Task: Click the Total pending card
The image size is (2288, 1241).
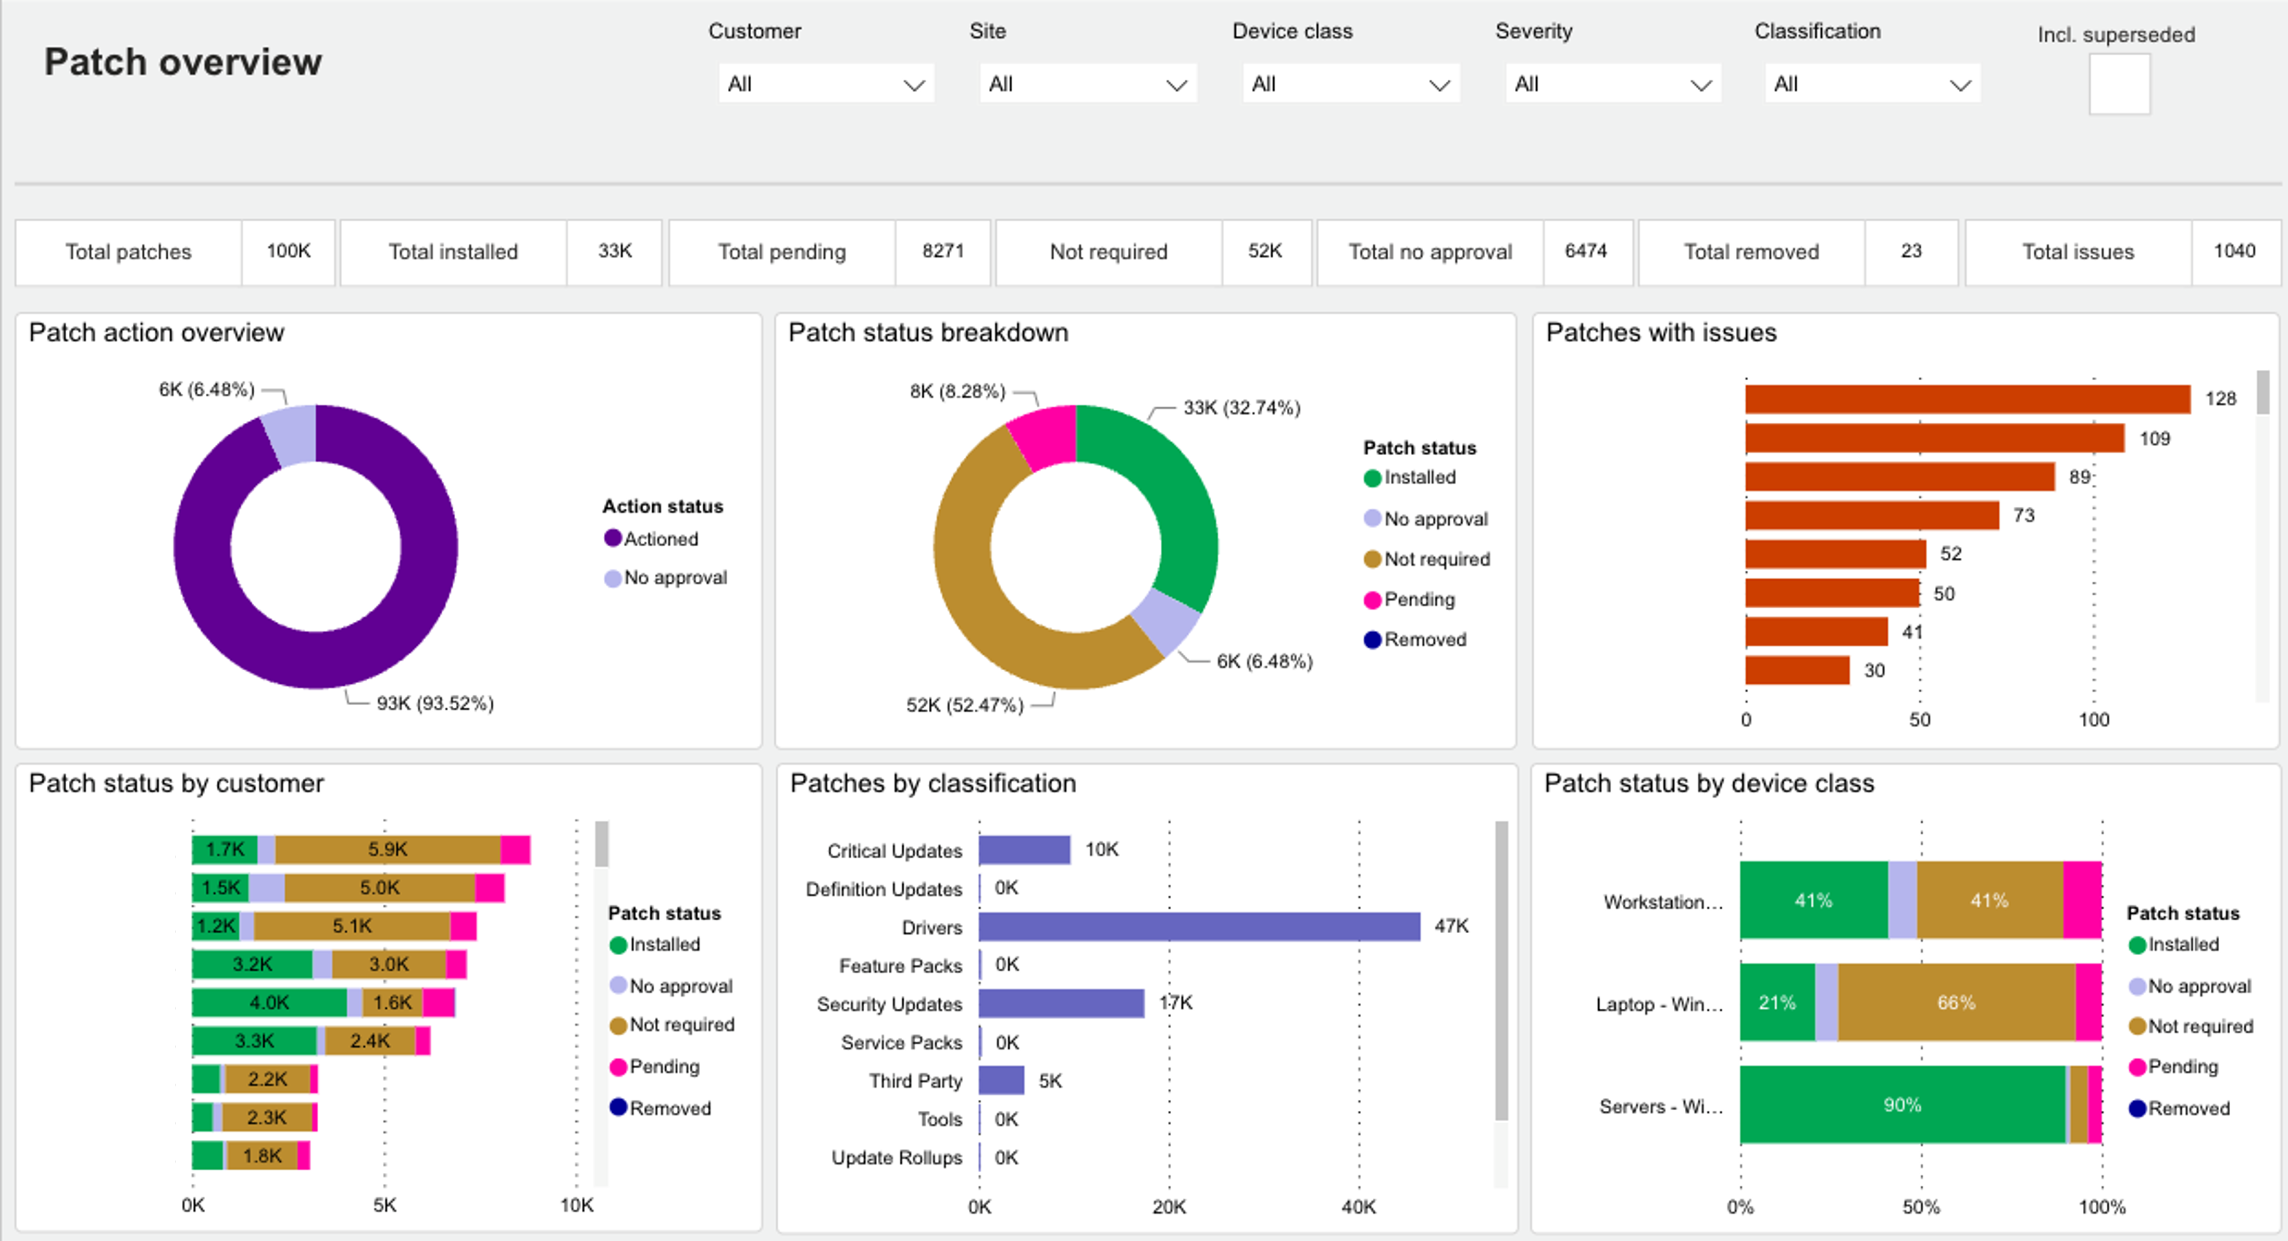Action: pos(829,252)
